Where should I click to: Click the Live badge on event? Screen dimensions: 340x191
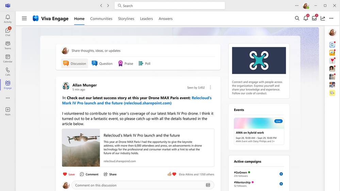[278, 121]
